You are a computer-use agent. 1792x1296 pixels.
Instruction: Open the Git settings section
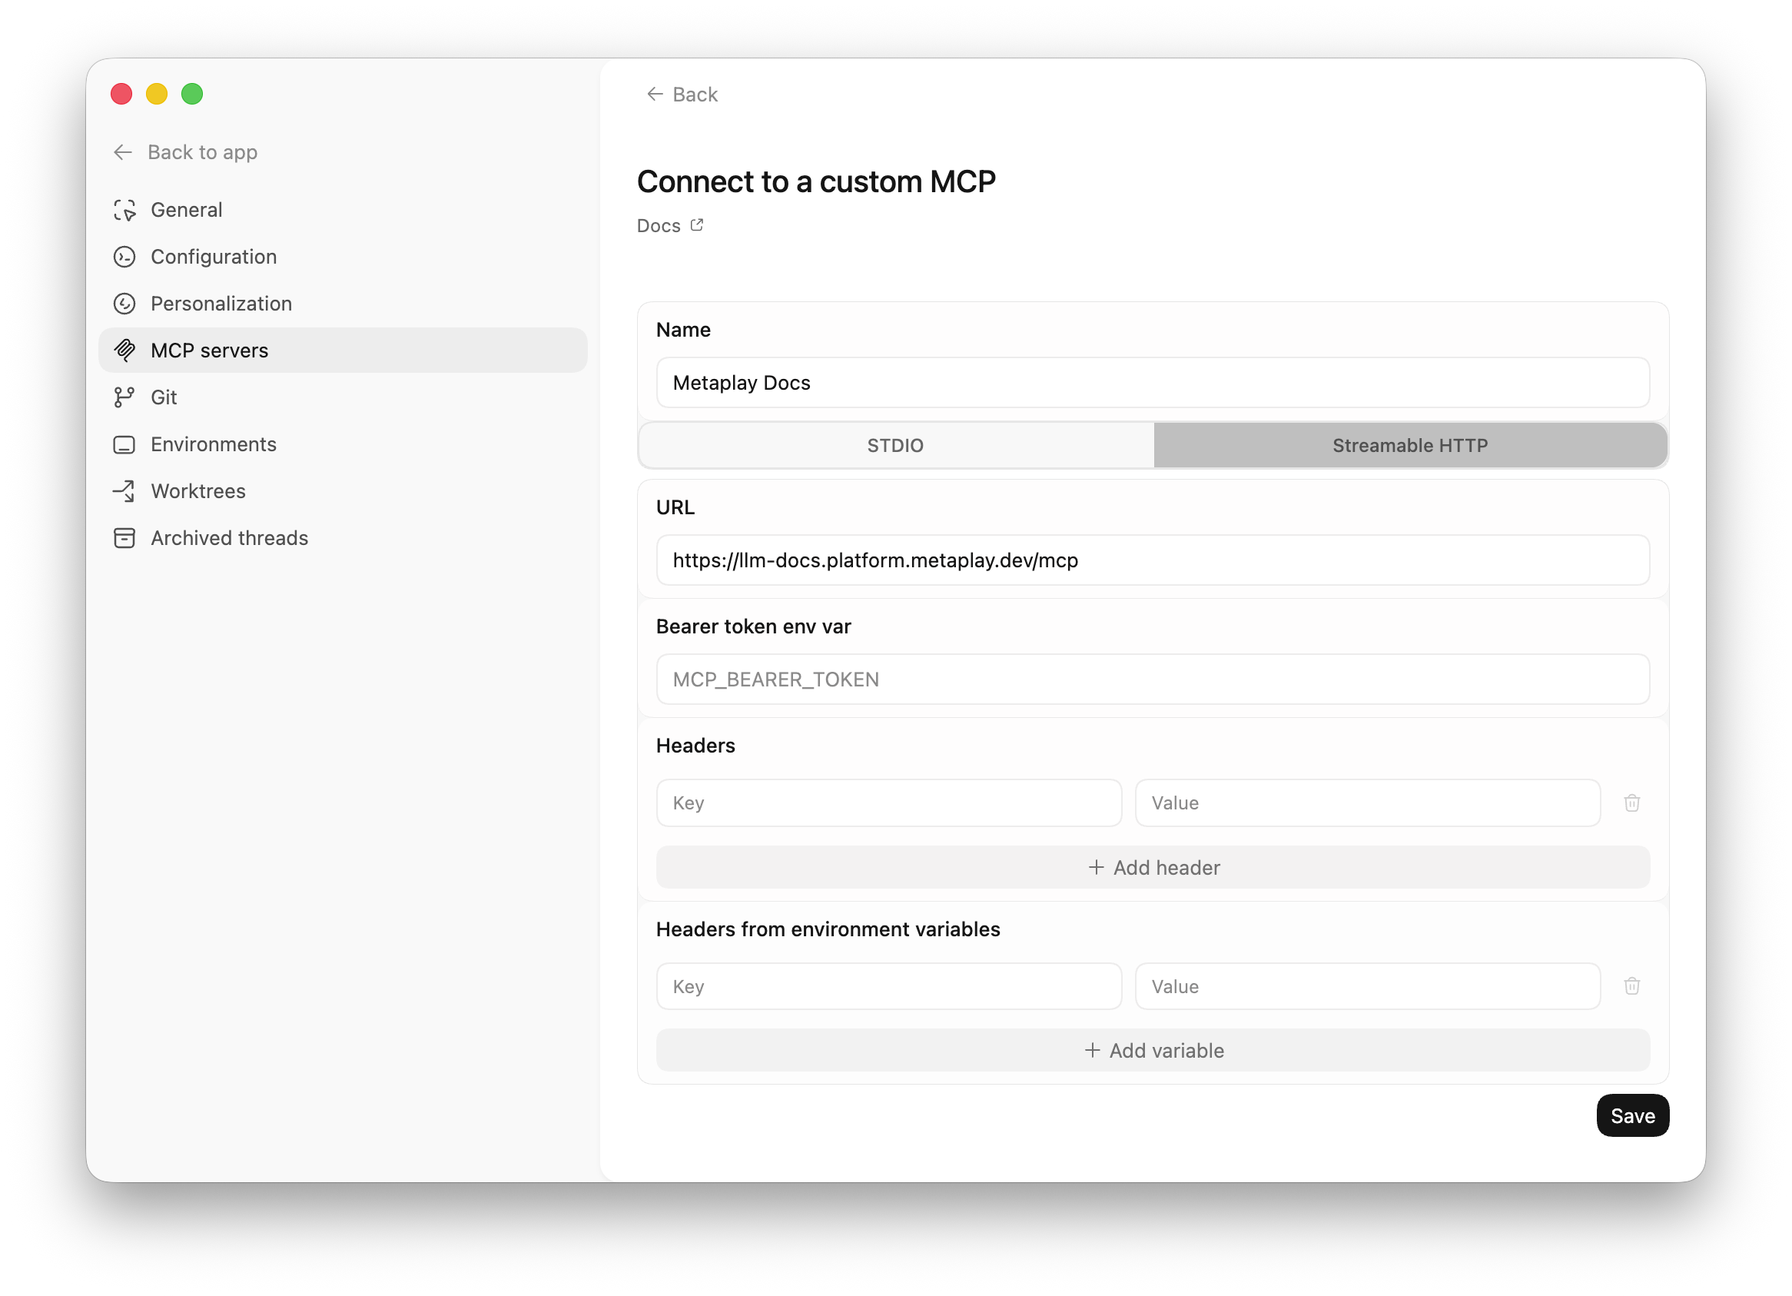164,397
